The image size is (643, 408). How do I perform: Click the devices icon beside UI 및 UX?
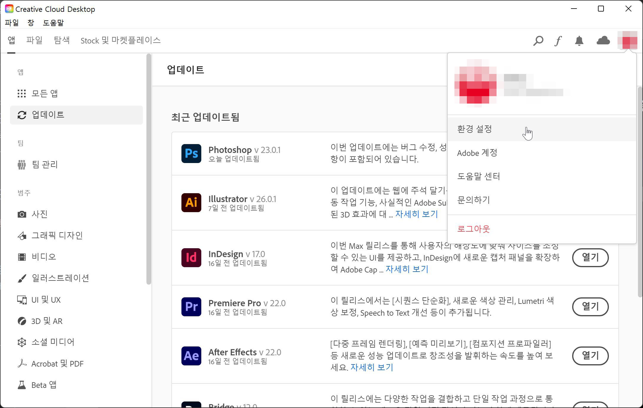tap(22, 300)
